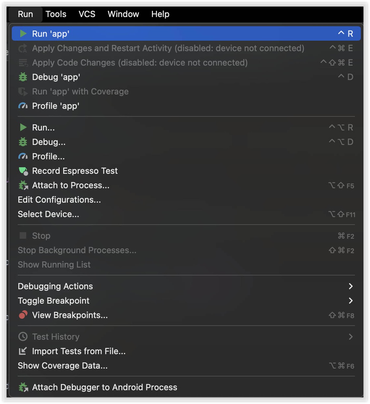The height and width of the screenshot is (404, 370).
Task: Click the Attach Debugger to Android Process icon
Action: (23, 387)
